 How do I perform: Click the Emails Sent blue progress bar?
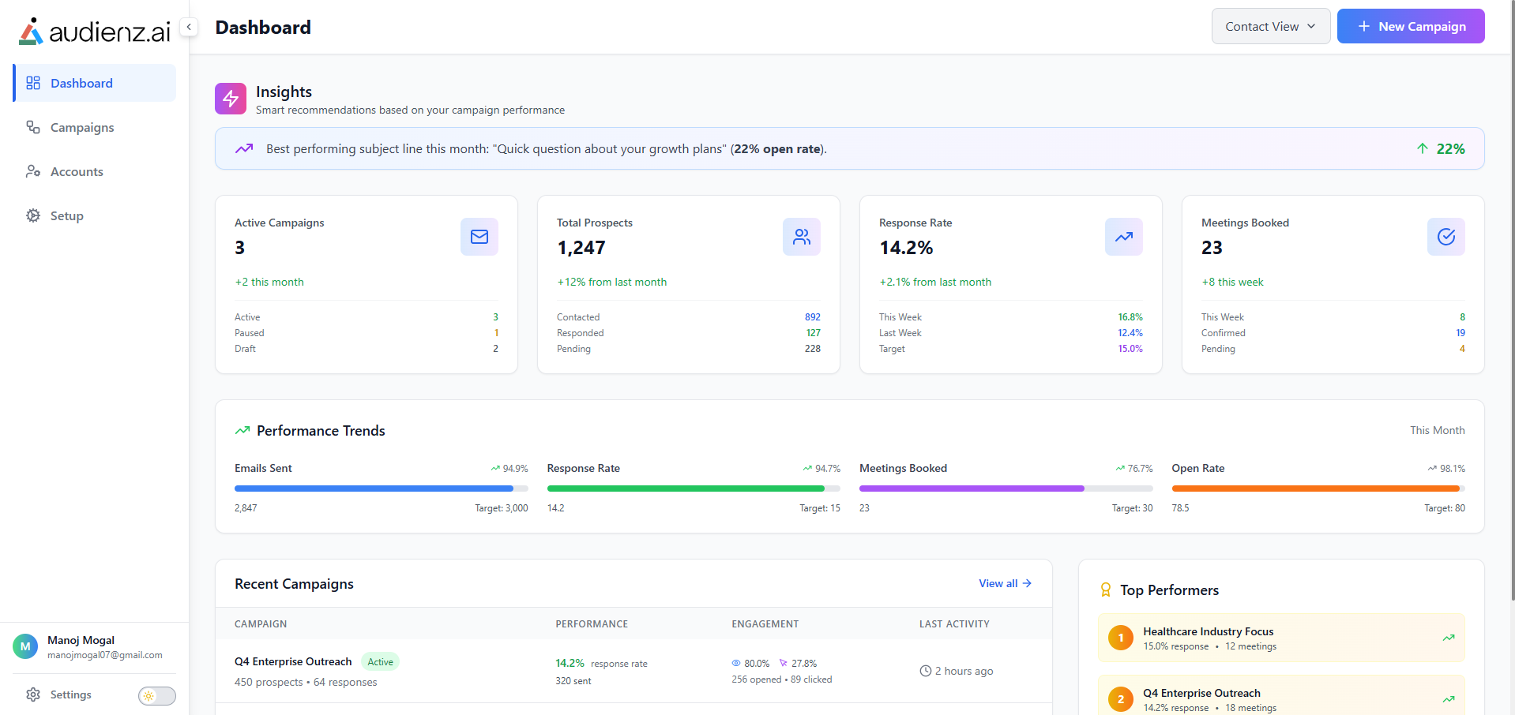click(x=374, y=489)
